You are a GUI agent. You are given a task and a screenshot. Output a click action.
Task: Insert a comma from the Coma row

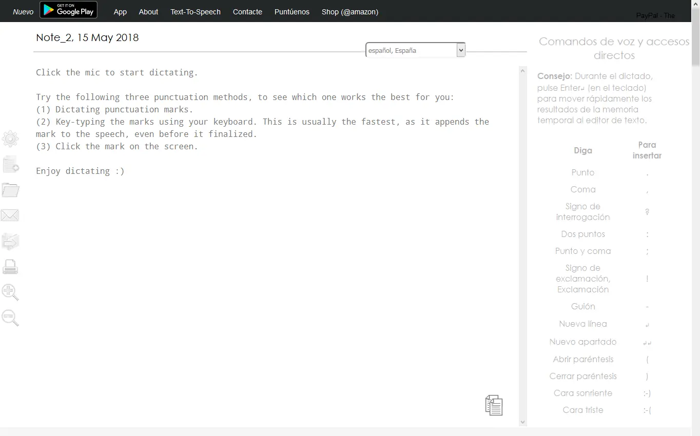pyautogui.click(x=647, y=190)
